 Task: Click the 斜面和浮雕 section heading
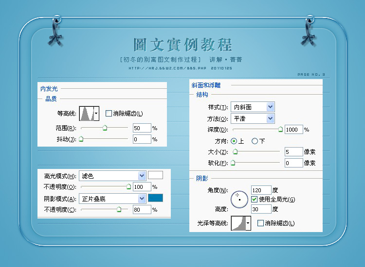click(x=206, y=85)
